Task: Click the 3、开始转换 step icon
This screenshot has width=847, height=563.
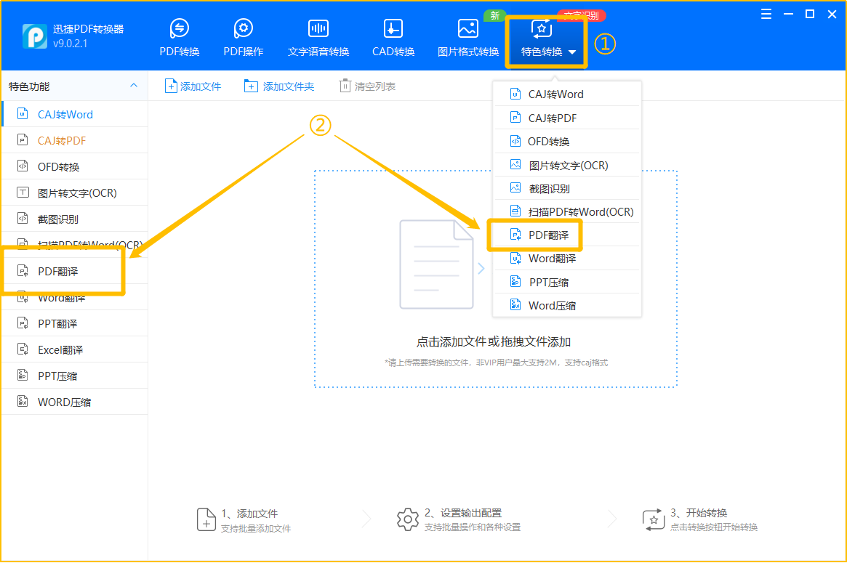Action: point(654,519)
